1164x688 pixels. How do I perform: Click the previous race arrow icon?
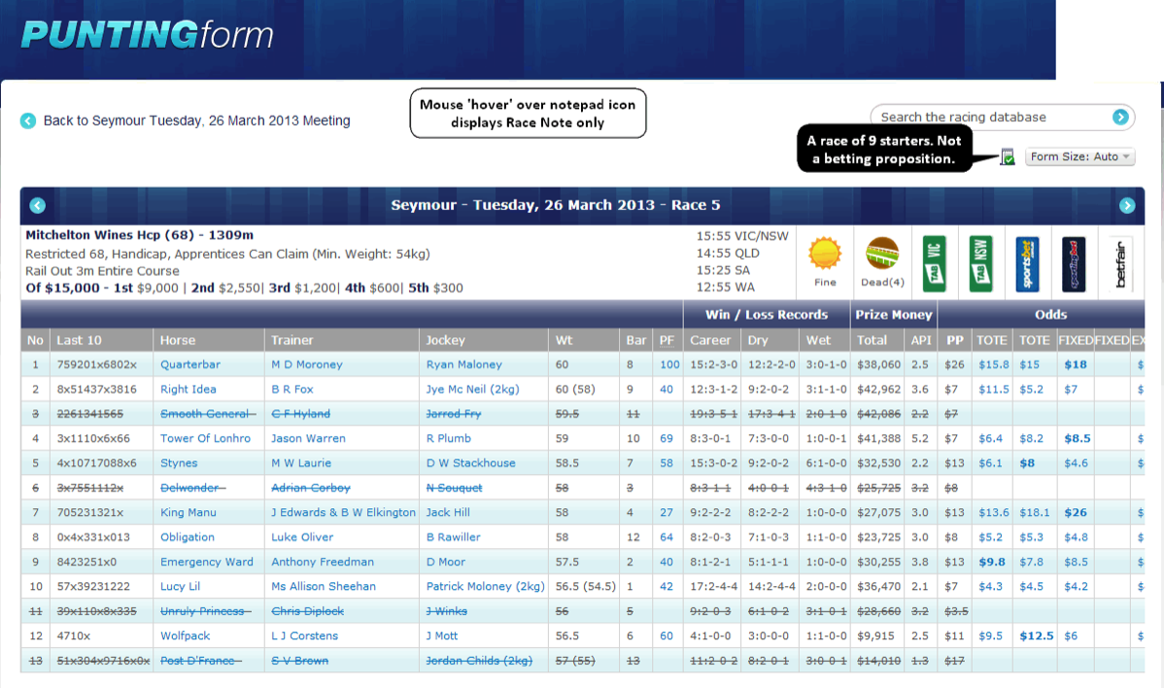click(x=37, y=205)
